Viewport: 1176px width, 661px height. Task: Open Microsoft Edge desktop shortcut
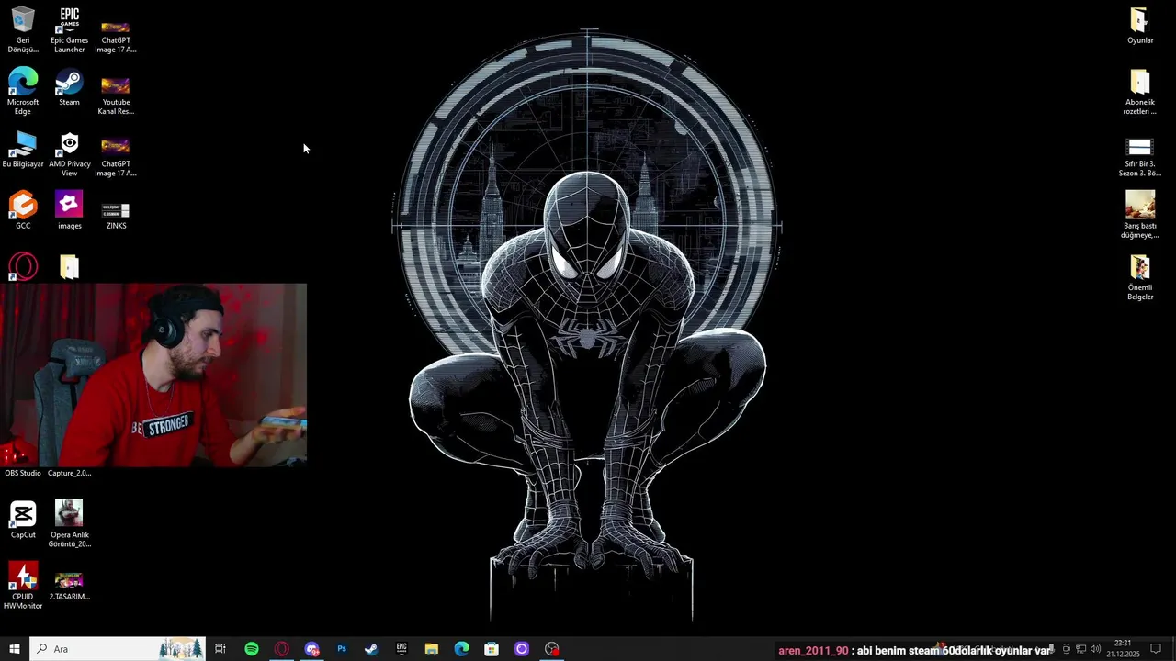click(23, 92)
